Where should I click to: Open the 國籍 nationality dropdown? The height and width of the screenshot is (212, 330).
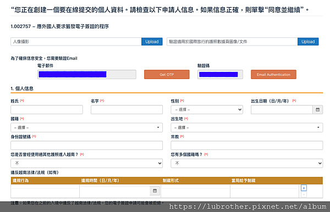tap(86, 127)
